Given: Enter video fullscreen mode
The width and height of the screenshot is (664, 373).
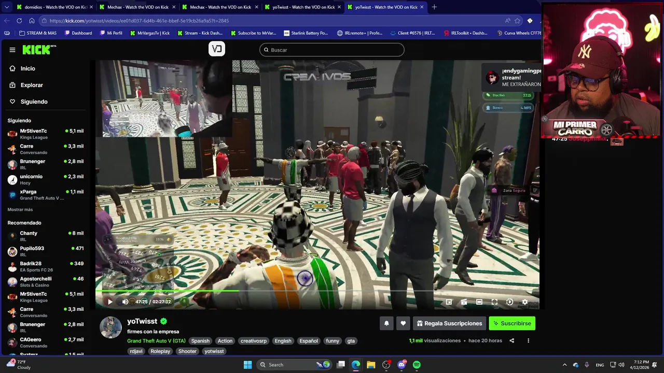Looking at the screenshot, I should pyautogui.click(x=494, y=302).
